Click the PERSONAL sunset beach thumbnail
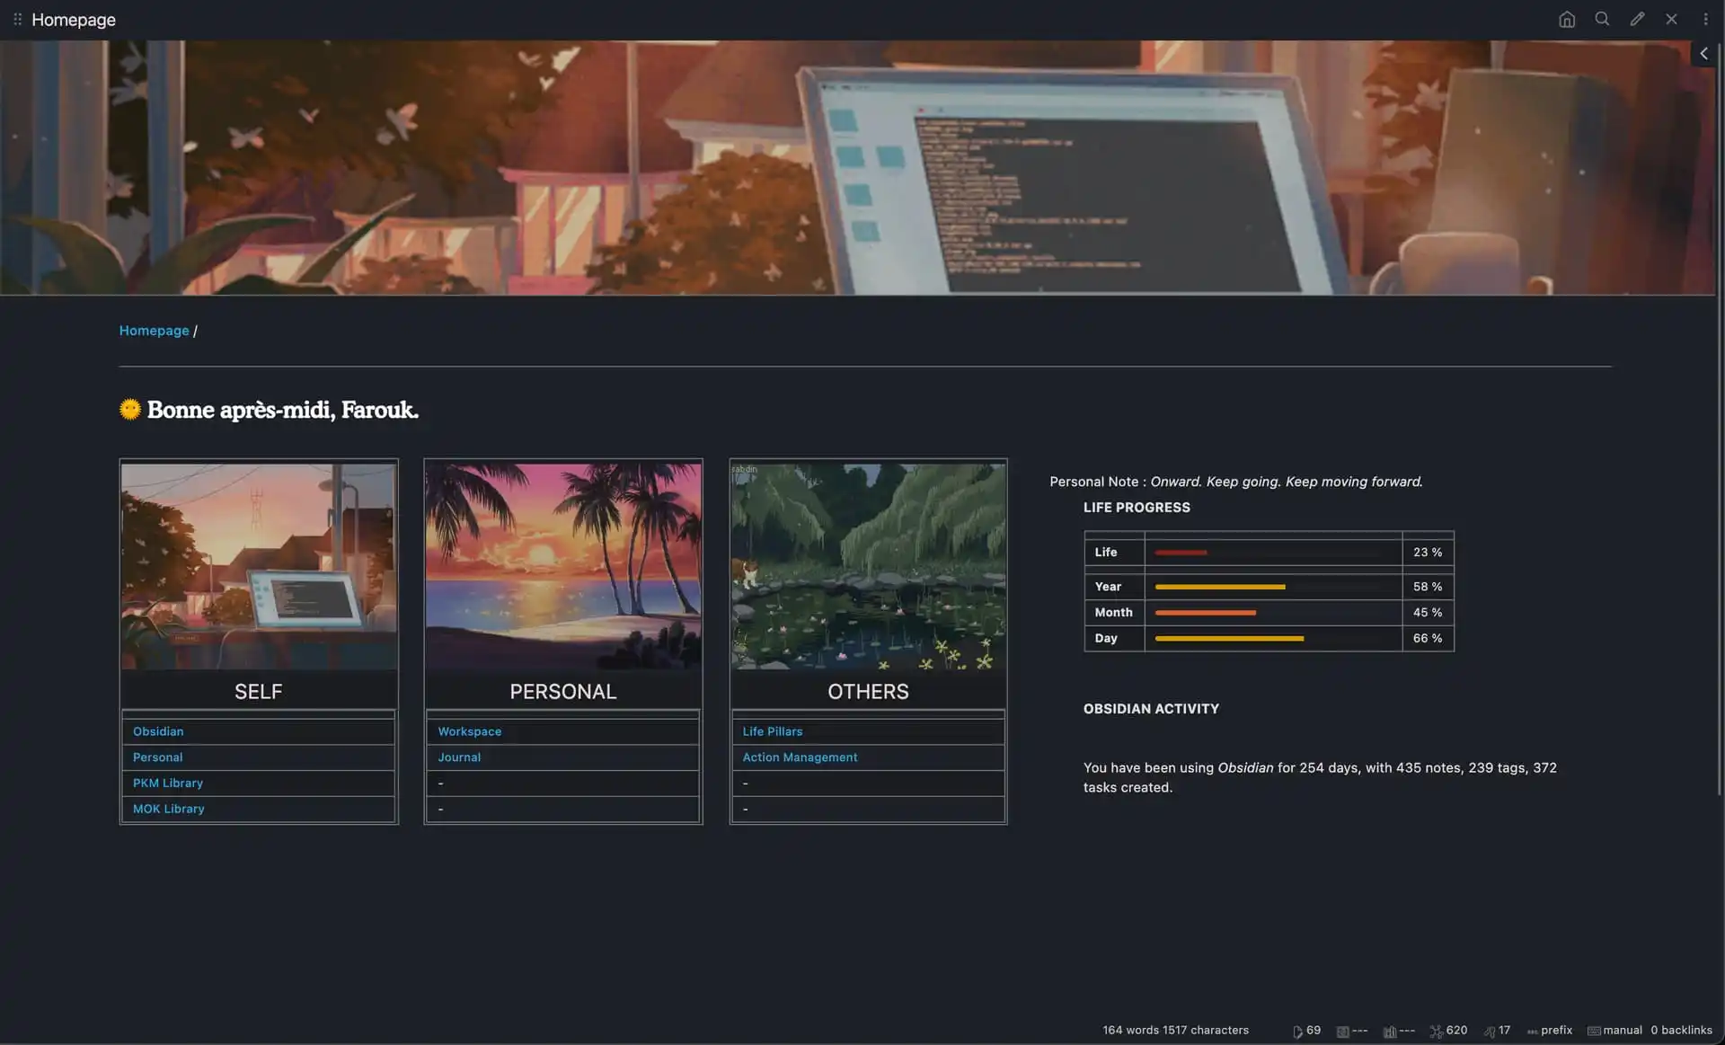The width and height of the screenshot is (1725, 1045). click(562, 566)
